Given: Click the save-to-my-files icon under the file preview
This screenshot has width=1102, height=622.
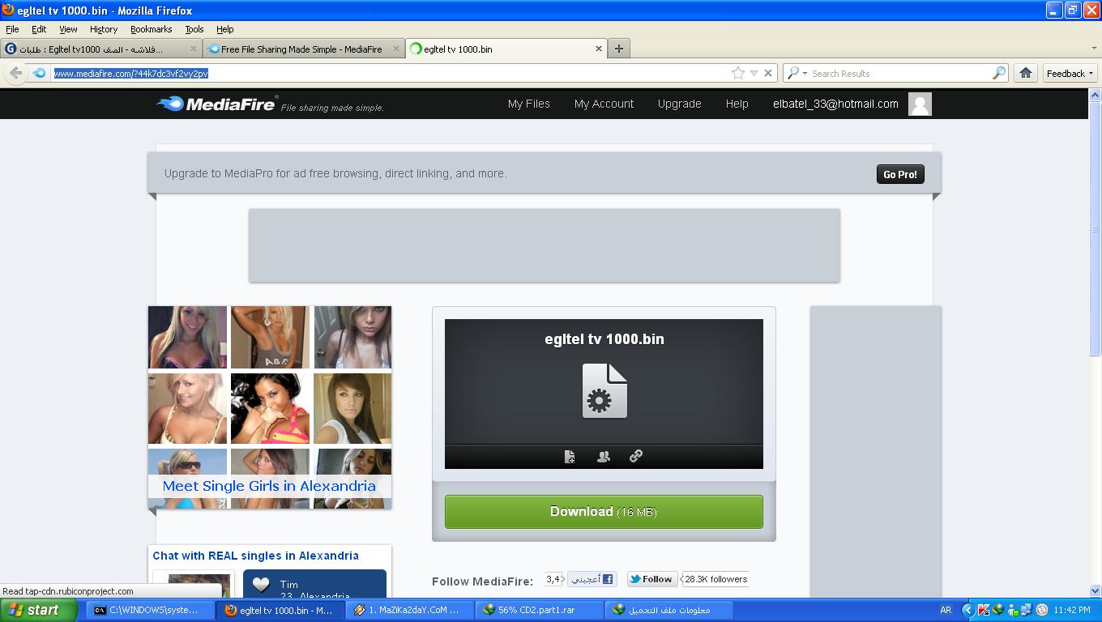Looking at the screenshot, I should tap(570, 457).
